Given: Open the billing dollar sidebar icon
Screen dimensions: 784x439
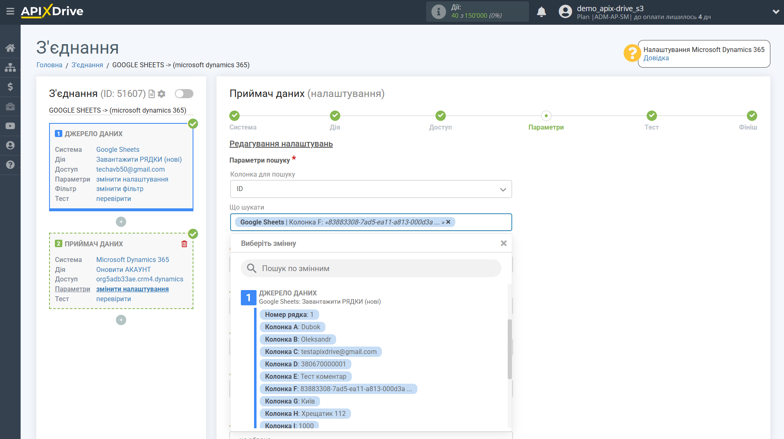Looking at the screenshot, I should tap(10, 87).
